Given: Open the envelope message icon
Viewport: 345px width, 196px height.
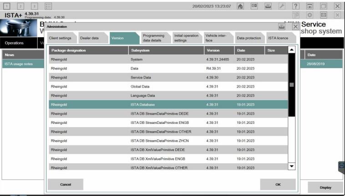Looking at the screenshot, I should pyautogui.click(x=324, y=15).
